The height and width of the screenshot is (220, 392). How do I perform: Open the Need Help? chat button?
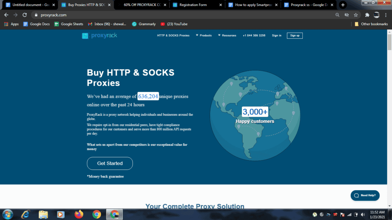coord(365,195)
